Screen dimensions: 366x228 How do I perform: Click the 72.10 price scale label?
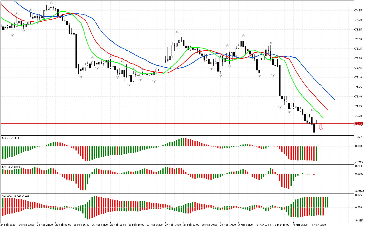point(358,78)
